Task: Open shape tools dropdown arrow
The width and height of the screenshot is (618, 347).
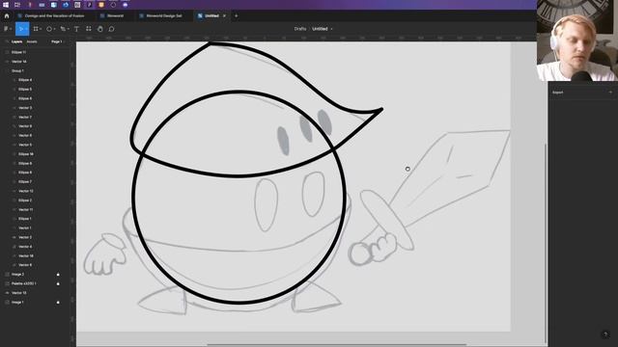Action: click(54, 29)
